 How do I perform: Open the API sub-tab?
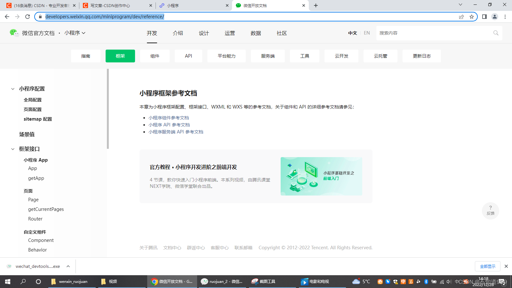(188, 56)
